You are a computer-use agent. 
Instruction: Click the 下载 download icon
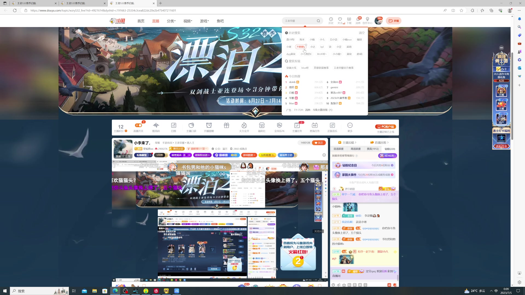point(349,19)
